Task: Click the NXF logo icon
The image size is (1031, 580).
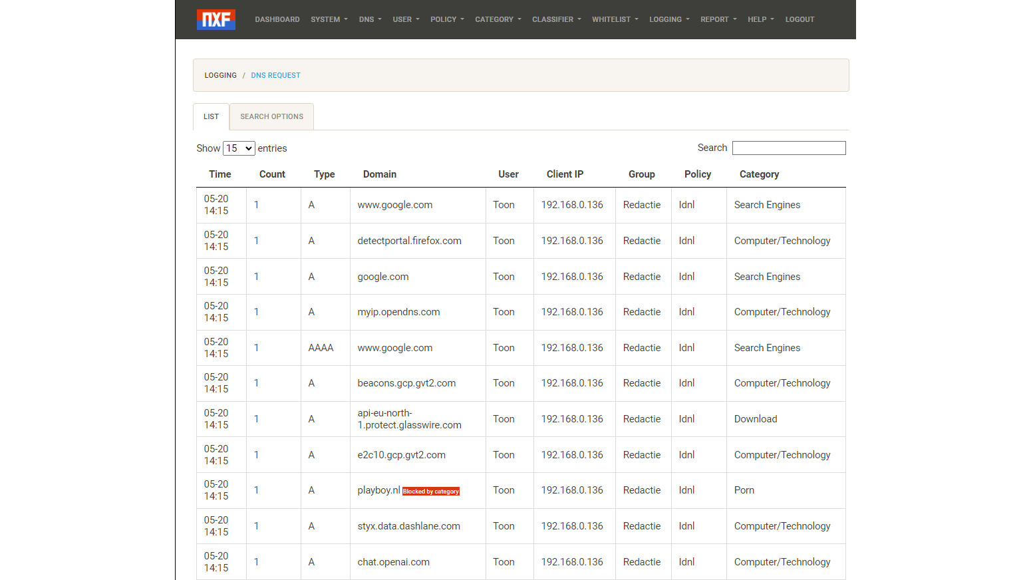Action: point(216,19)
